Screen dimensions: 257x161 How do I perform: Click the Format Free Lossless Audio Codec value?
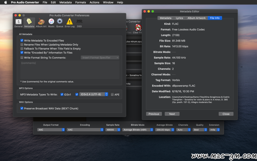click(188, 29)
